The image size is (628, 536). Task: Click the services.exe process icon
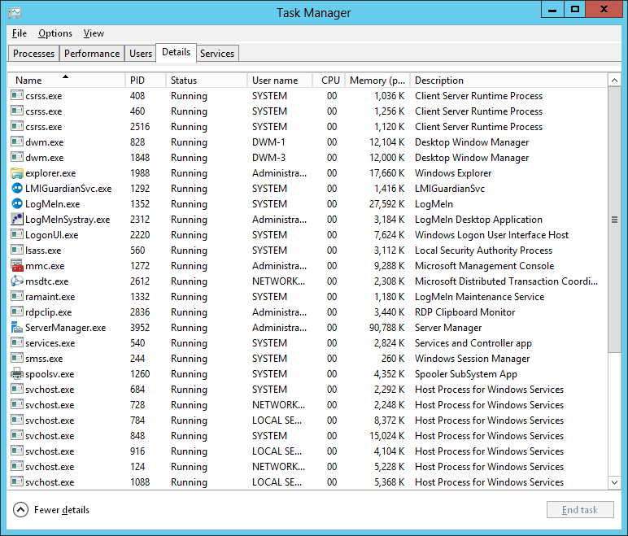pos(17,343)
